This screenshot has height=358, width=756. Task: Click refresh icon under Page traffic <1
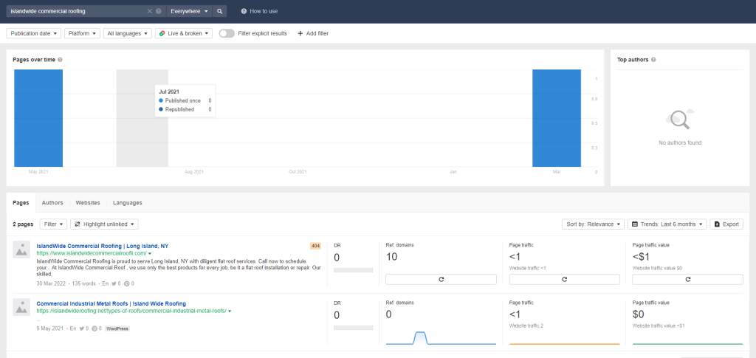[565, 280]
